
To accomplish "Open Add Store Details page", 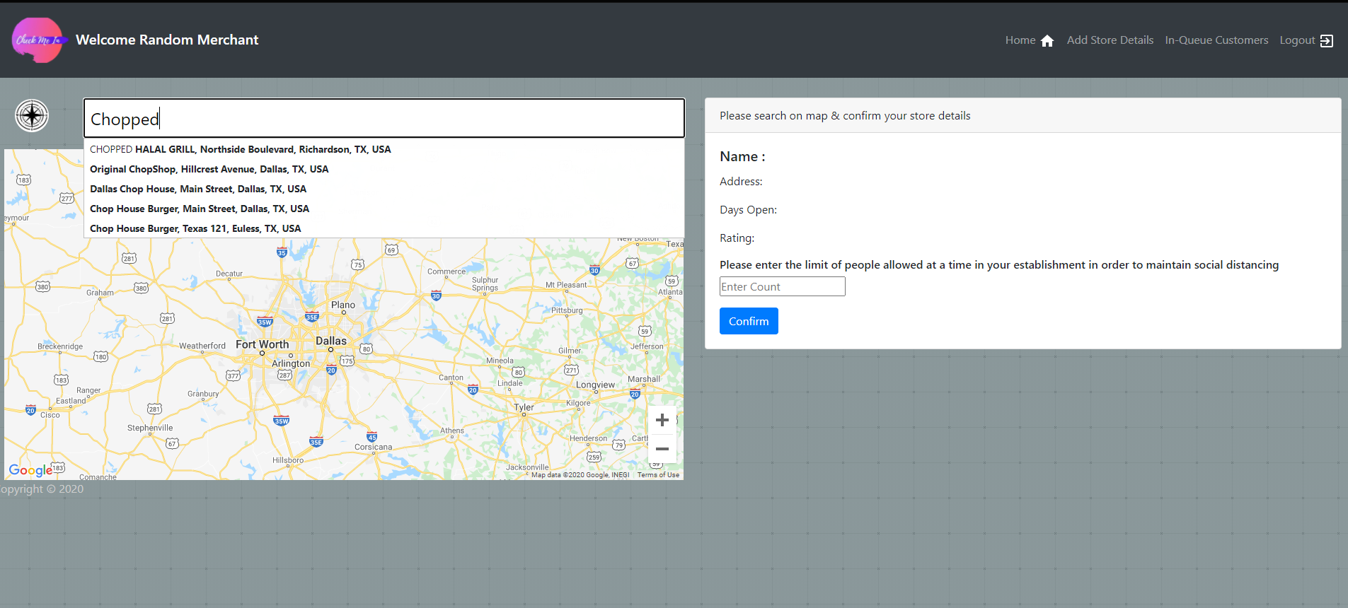I will coord(1110,40).
